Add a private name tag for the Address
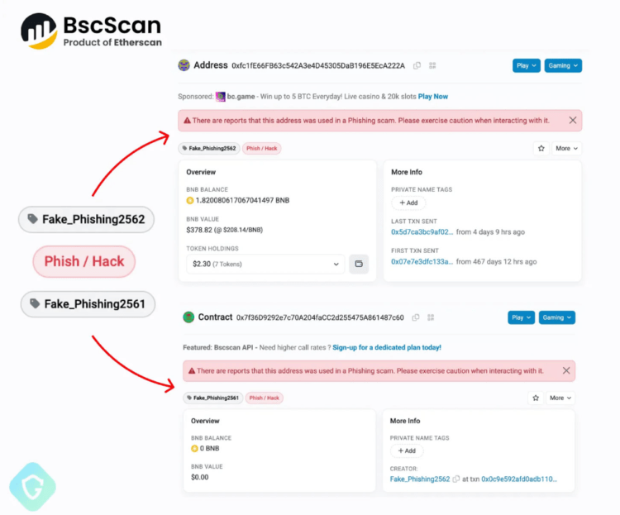The image size is (620, 515). click(x=408, y=203)
